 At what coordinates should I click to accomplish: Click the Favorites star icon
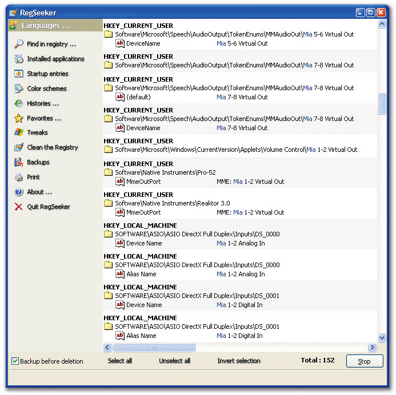[x=19, y=118]
